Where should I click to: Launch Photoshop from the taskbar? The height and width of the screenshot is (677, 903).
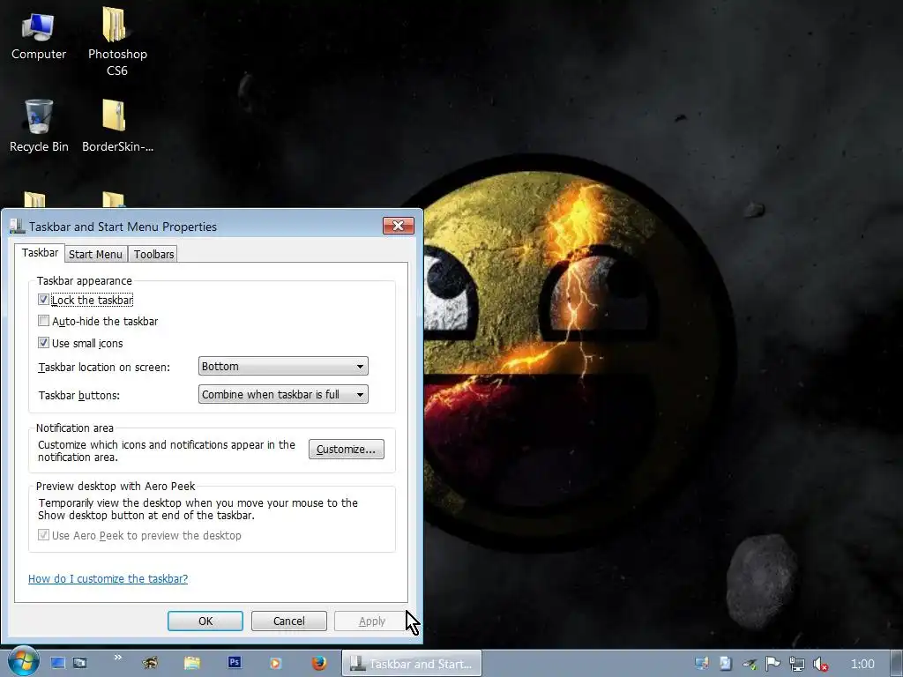coord(234,663)
